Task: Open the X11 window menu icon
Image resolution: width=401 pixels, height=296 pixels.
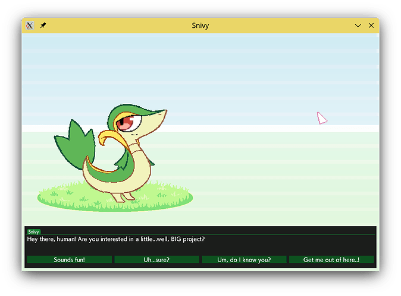Action: [30, 26]
